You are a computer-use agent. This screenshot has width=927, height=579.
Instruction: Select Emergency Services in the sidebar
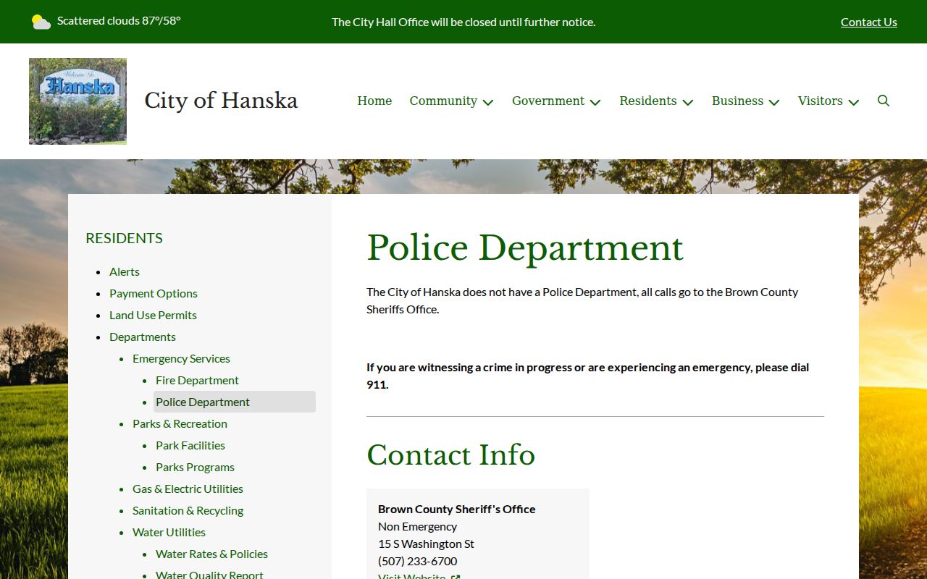[181, 358]
